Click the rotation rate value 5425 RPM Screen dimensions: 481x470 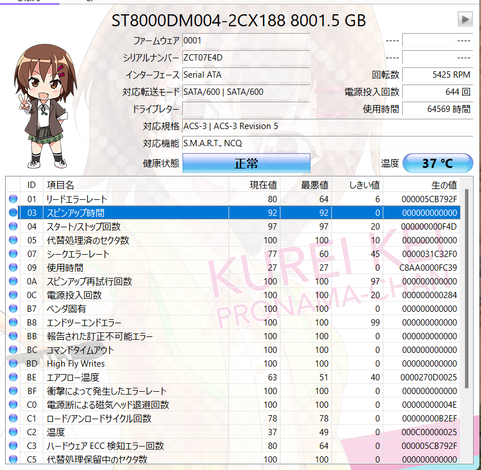click(438, 75)
